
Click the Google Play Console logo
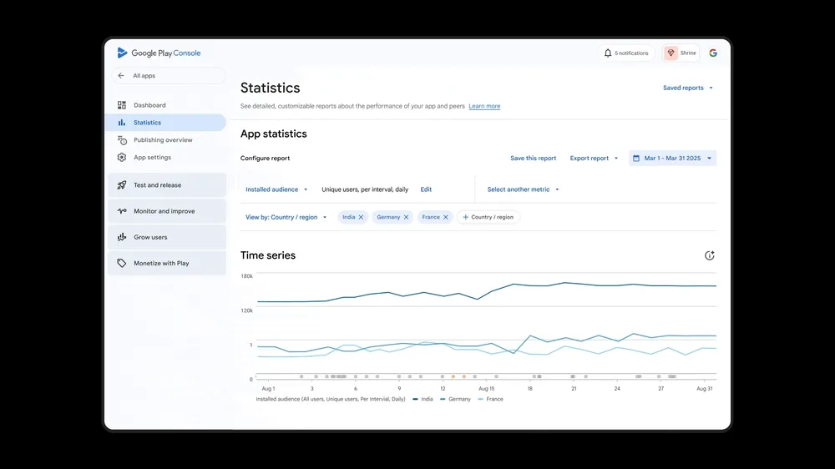159,53
